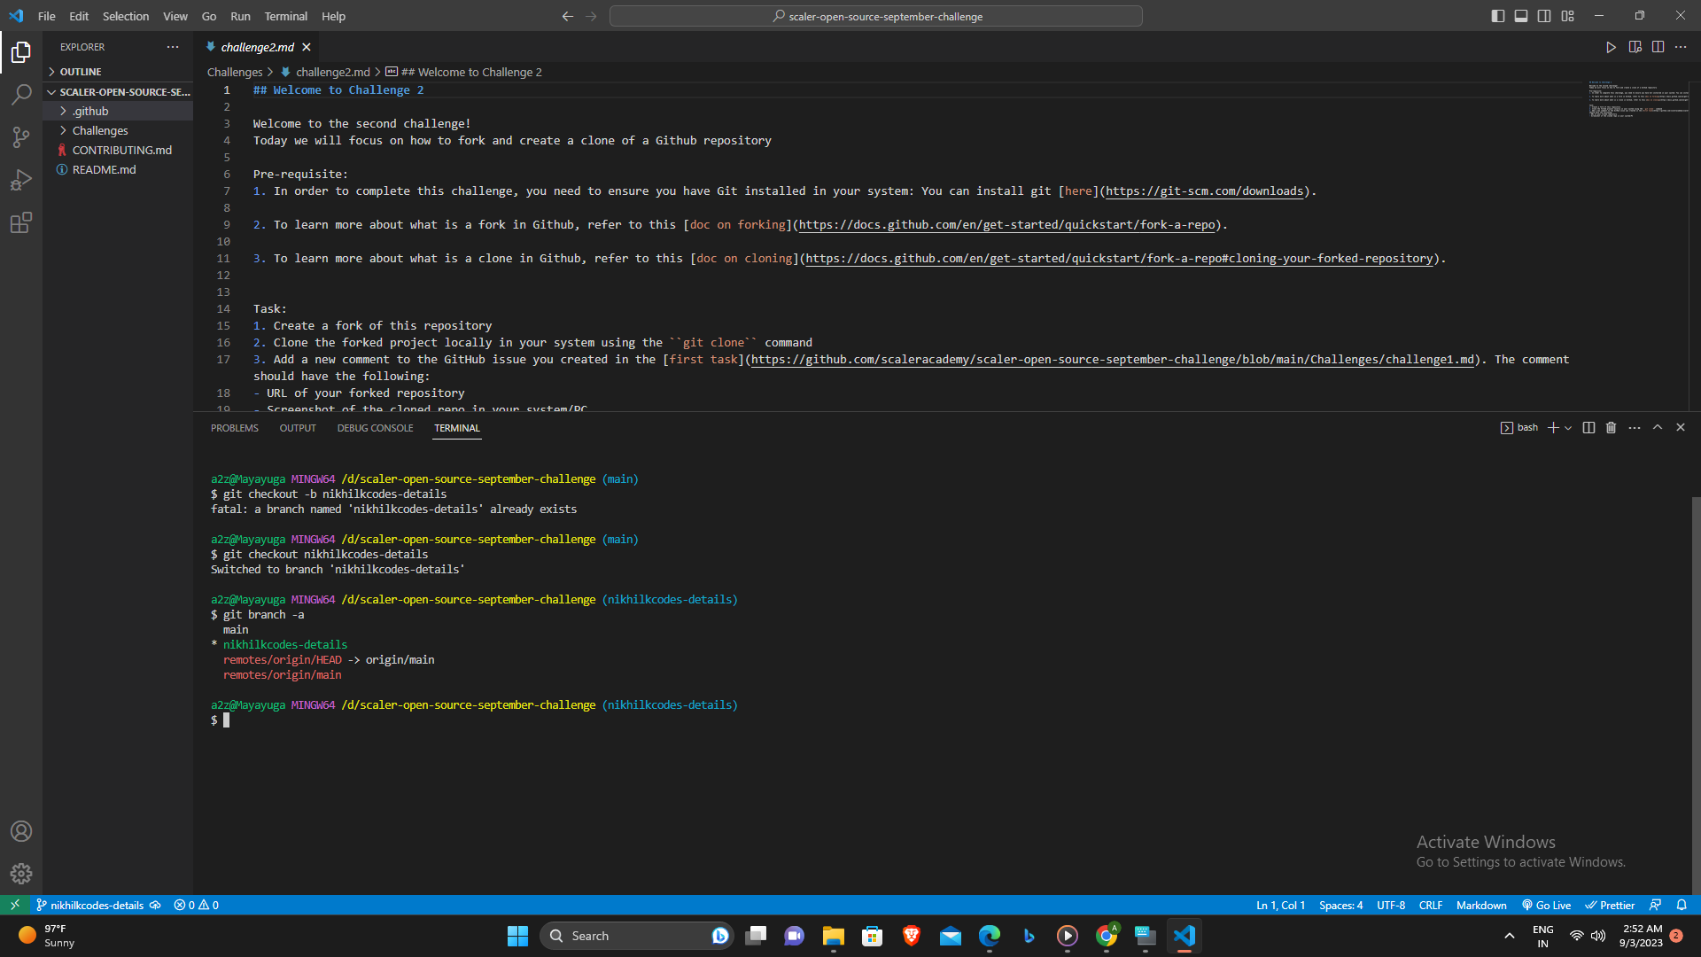The height and width of the screenshot is (957, 1701).
Task: Open Markdown preview to the side
Action: pos(1635,47)
